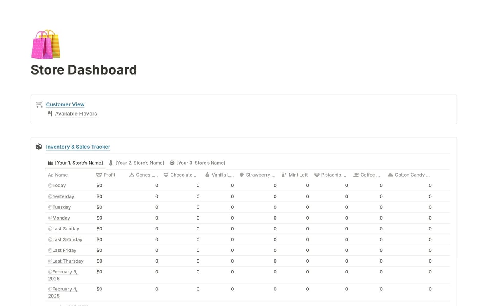
Task: Click the Cotton Candy Left column icon
Action: (x=390, y=175)
